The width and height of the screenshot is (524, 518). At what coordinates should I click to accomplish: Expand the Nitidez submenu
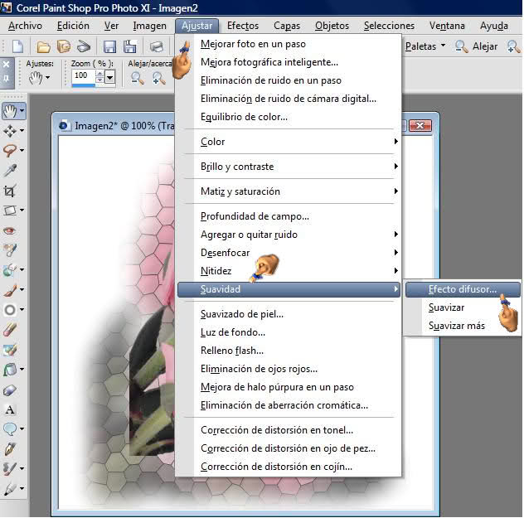[x=289, y=271]
